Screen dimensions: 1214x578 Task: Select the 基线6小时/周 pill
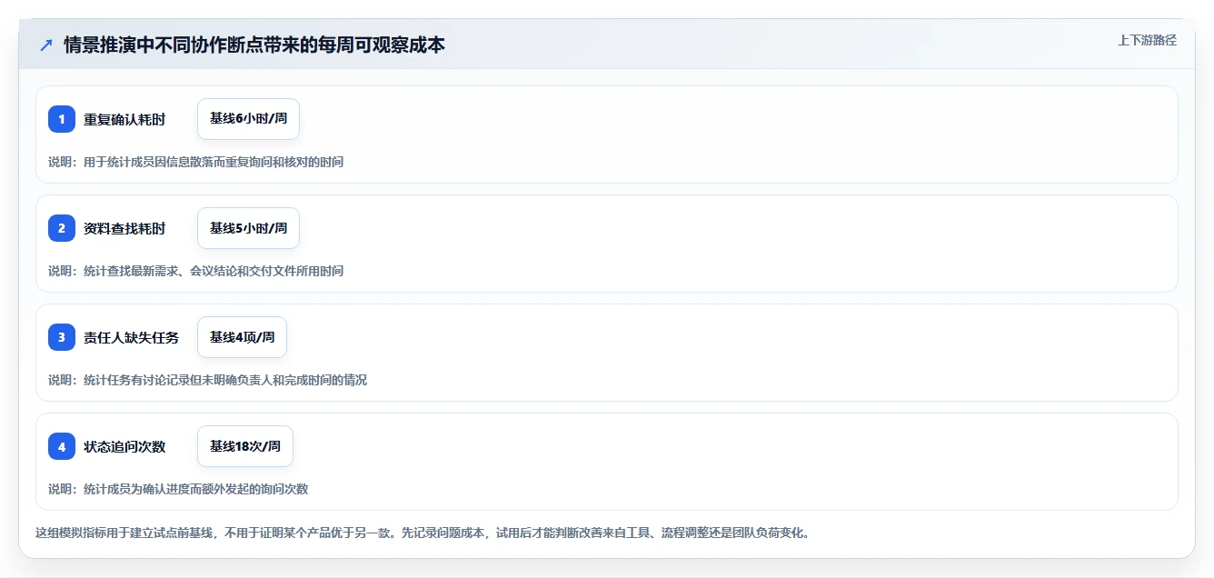click(x=248, y=119)
